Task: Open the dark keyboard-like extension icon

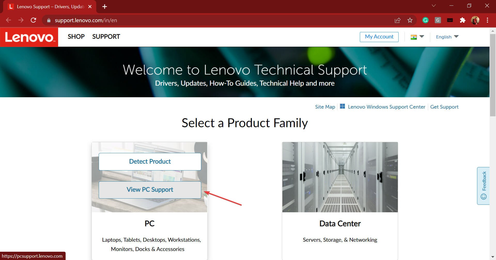Action: [x=450, y=20]
